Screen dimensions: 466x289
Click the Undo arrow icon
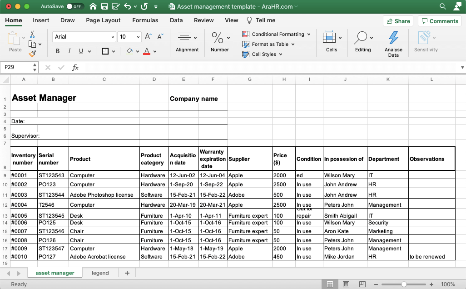click(128, 7)
